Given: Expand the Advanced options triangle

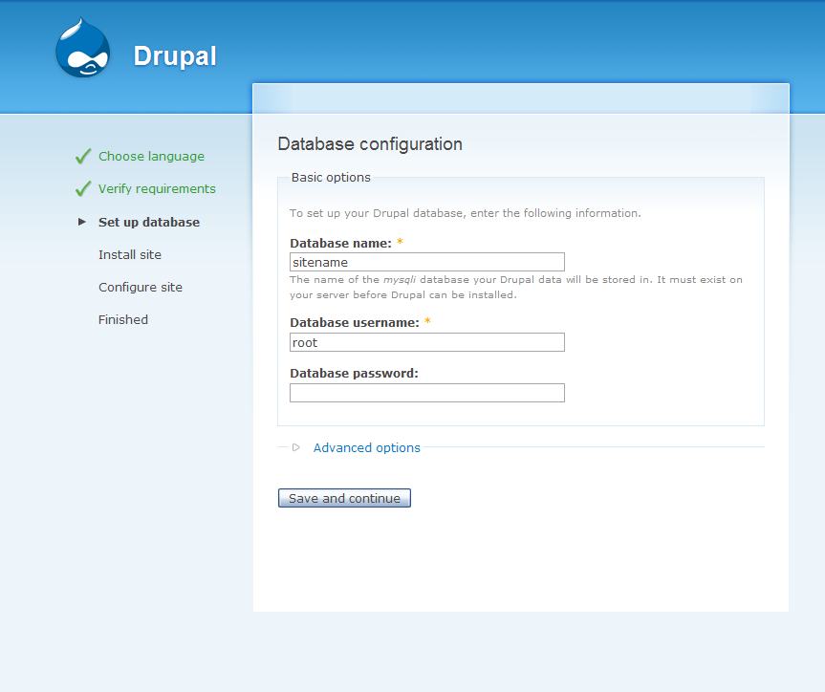Looking at the screenshot, I should [295, 447].
